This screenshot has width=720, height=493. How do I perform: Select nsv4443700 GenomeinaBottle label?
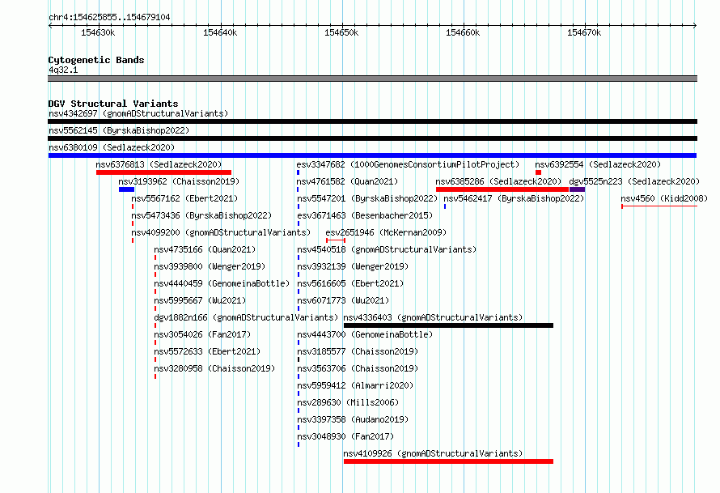(x=365, y=334)
